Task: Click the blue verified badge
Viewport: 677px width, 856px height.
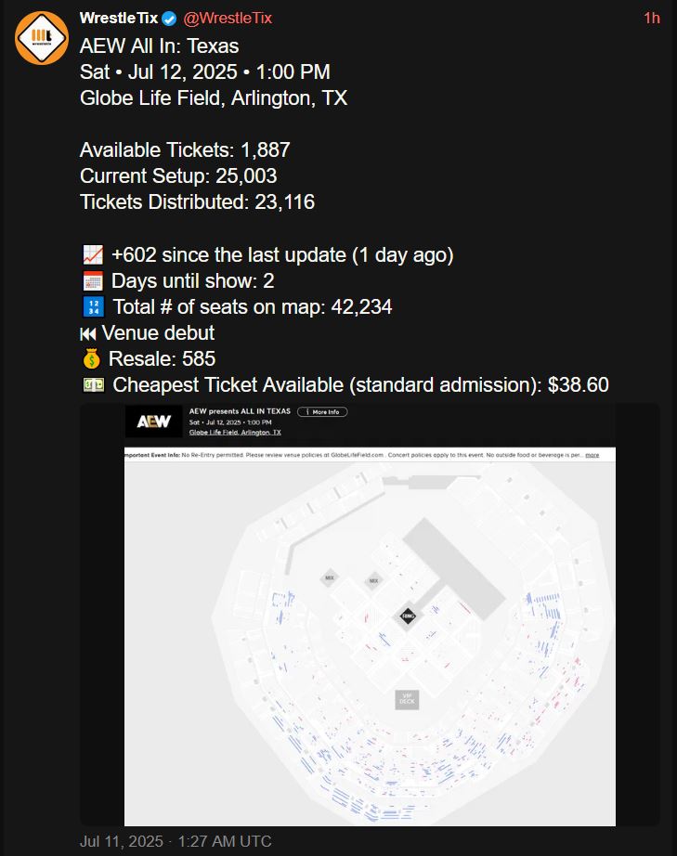Action: (169, 19)
